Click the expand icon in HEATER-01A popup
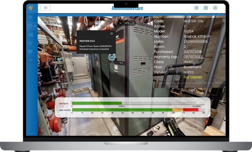Viewport: 252px width, 152px height. pos(111,34)
